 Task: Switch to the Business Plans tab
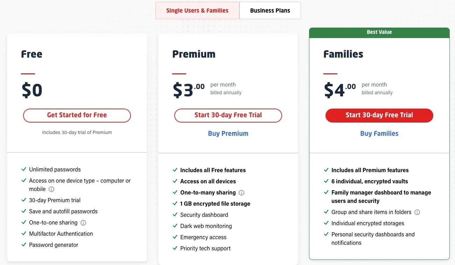[270, 10]
